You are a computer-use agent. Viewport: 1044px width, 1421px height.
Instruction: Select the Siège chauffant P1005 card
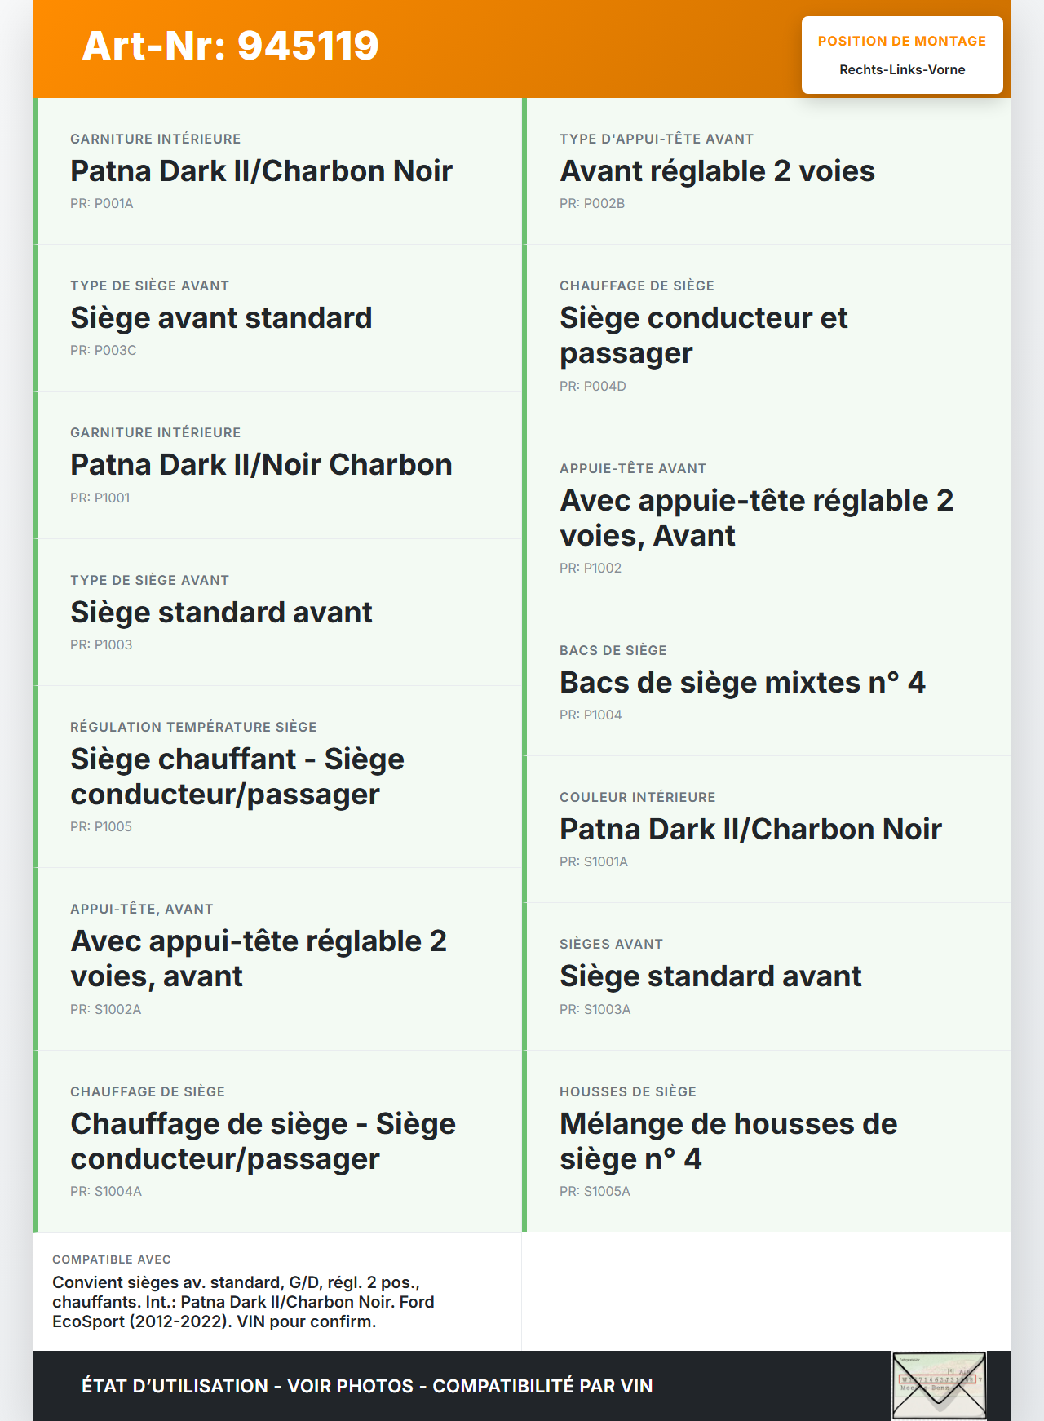(278, 777)
